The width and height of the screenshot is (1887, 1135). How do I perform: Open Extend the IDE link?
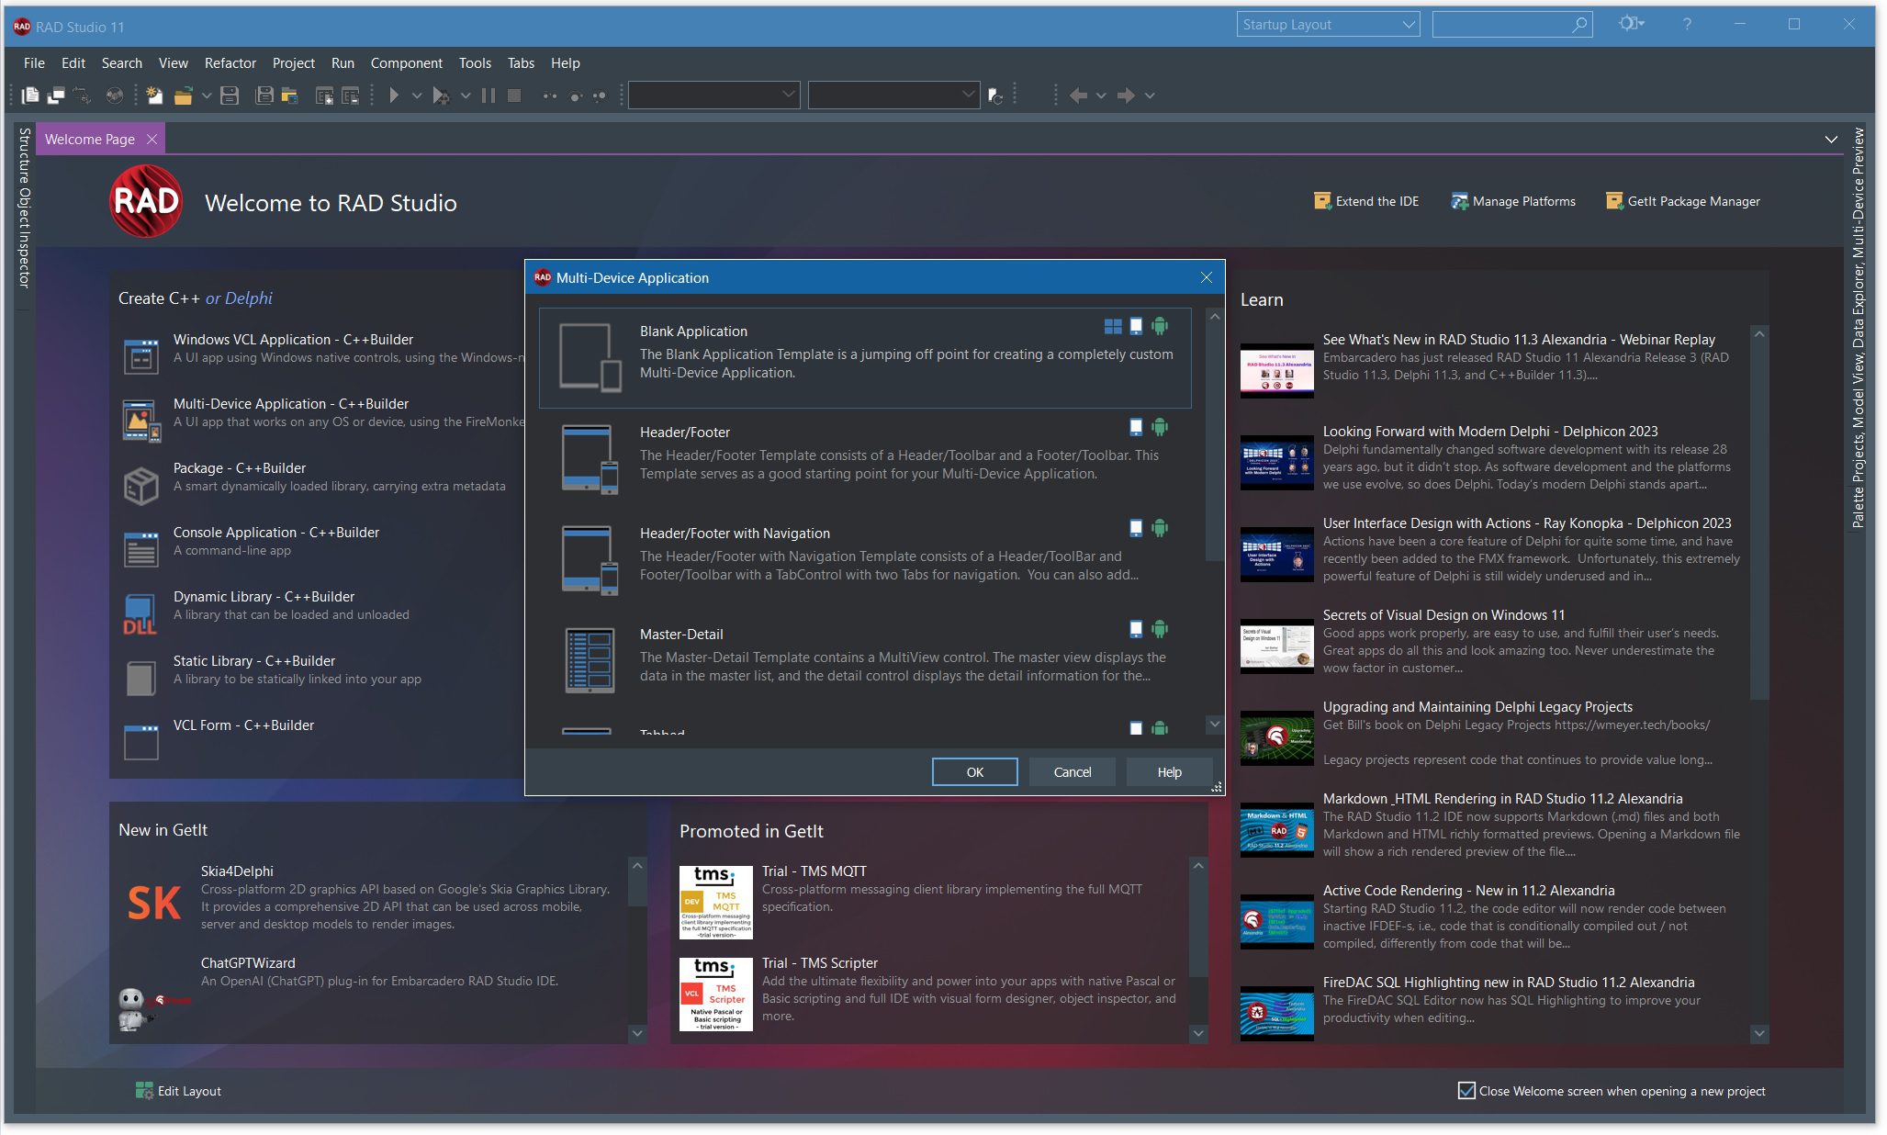point(1366,201)
